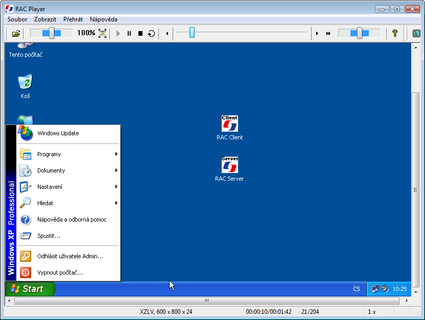
Task: Click the horizontal scrollbar right arrow
Action: click(x=407, y=301)
